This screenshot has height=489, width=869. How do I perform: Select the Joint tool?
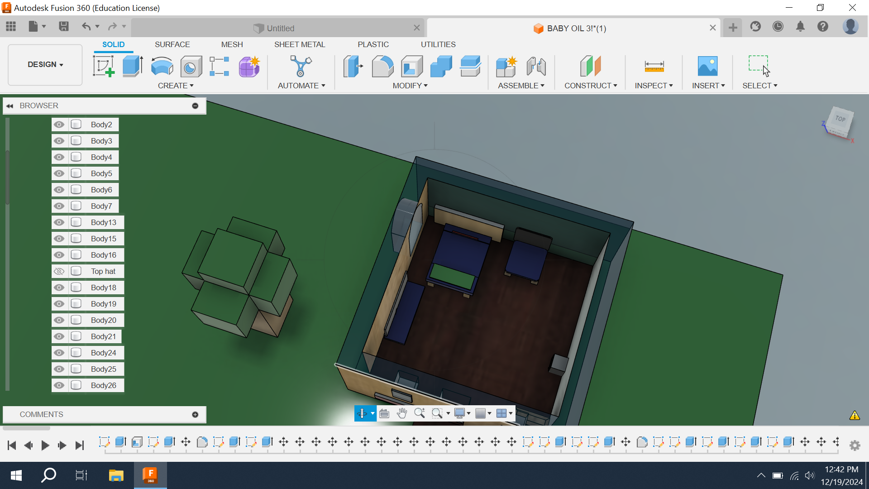click(536, 66)
